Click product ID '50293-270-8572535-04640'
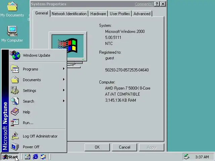This screenshot has height=161, width=215. click(127, 70)
